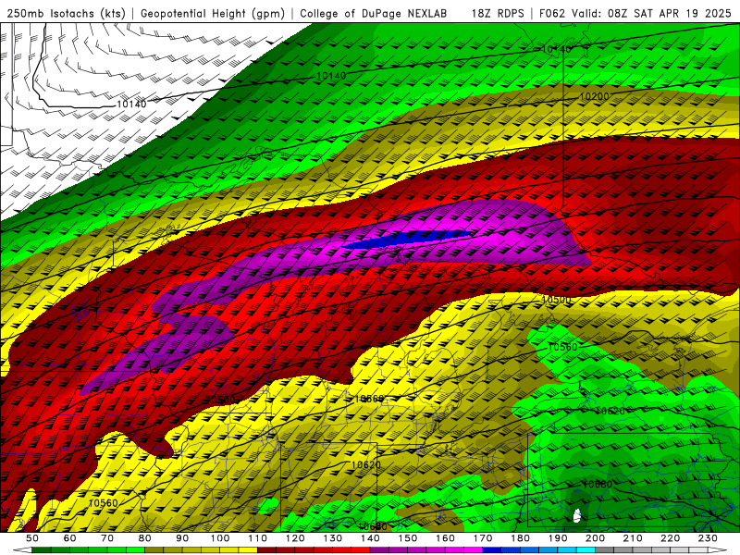Viewport: 740px width, 555px height.
Task: Click the 130 value on the color scale
Action: (x=333, y=538)
